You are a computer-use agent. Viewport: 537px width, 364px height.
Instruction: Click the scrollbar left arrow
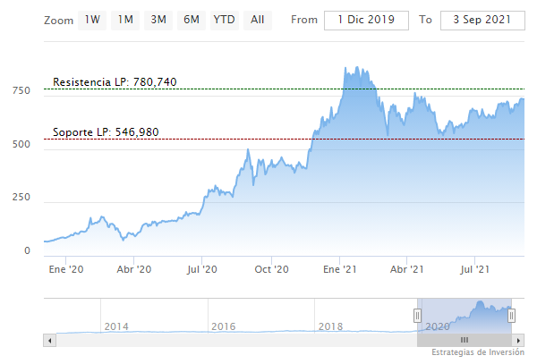49,341
